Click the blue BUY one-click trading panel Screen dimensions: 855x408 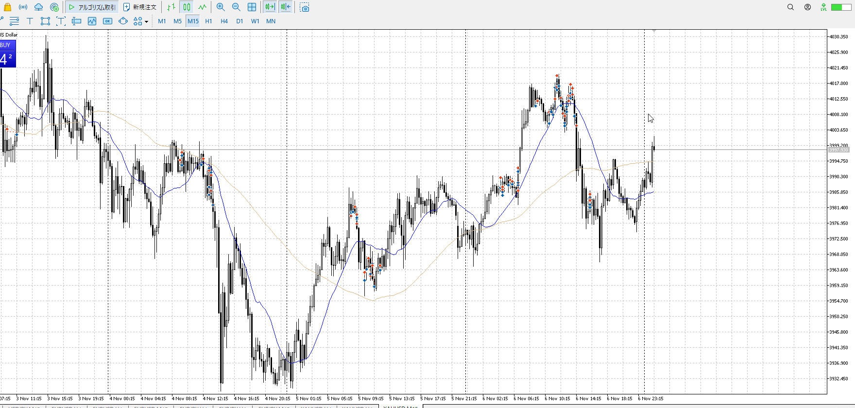pos(8,54)
